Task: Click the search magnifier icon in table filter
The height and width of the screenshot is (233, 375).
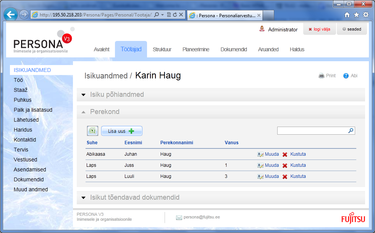Action: point(351,131)
